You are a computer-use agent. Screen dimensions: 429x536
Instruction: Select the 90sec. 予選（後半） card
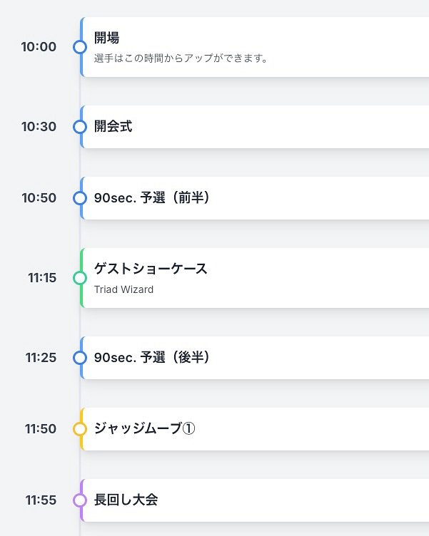(x=257, y=358)
